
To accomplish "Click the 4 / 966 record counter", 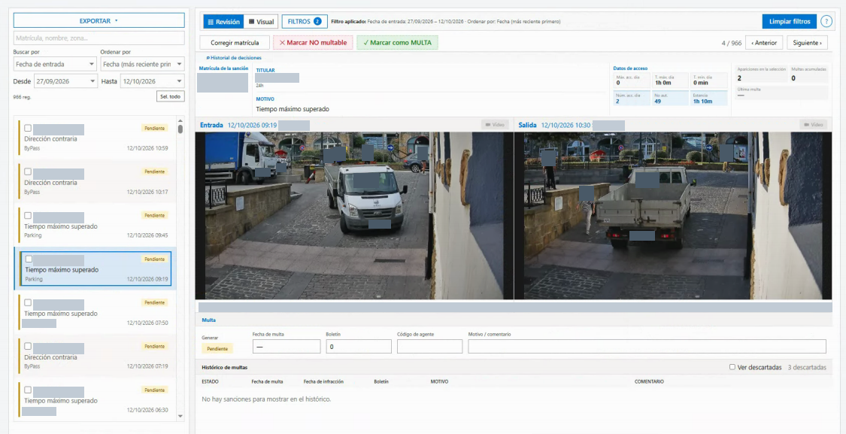I will point(732,43).
